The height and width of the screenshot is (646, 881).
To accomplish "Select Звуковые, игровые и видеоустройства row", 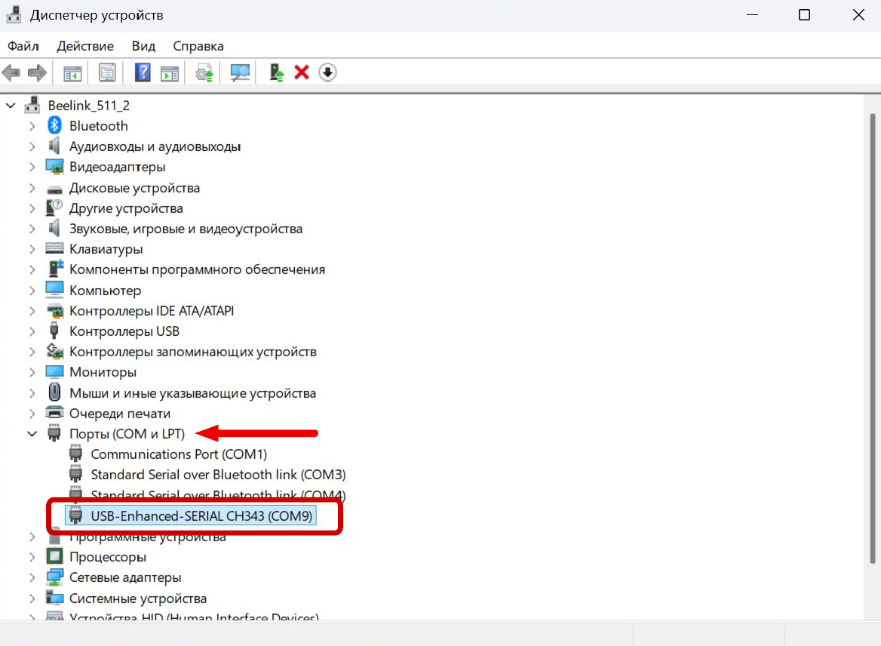I will (186, 228).
